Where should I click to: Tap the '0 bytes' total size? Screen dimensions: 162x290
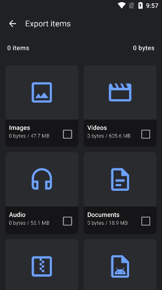coord(143,48)
